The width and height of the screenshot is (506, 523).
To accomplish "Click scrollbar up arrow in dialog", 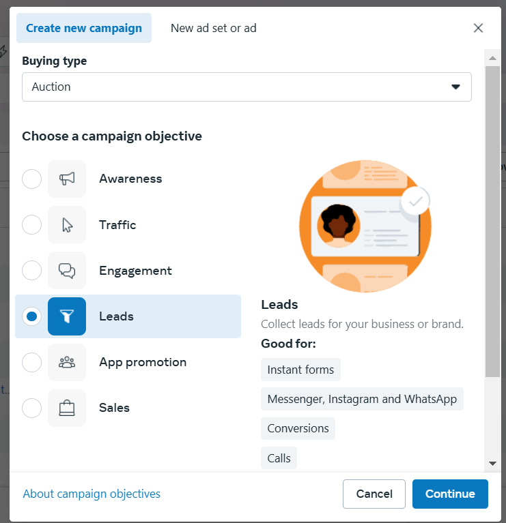I will 492,58.
